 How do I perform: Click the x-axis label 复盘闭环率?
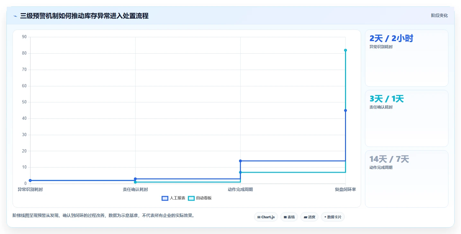[345, 189]
